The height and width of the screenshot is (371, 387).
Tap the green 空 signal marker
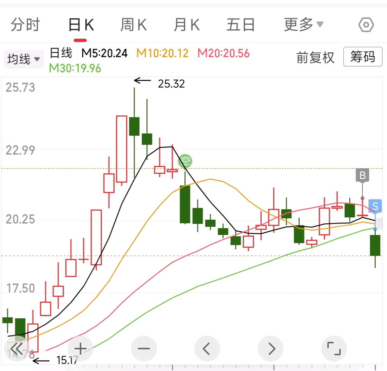185,161
